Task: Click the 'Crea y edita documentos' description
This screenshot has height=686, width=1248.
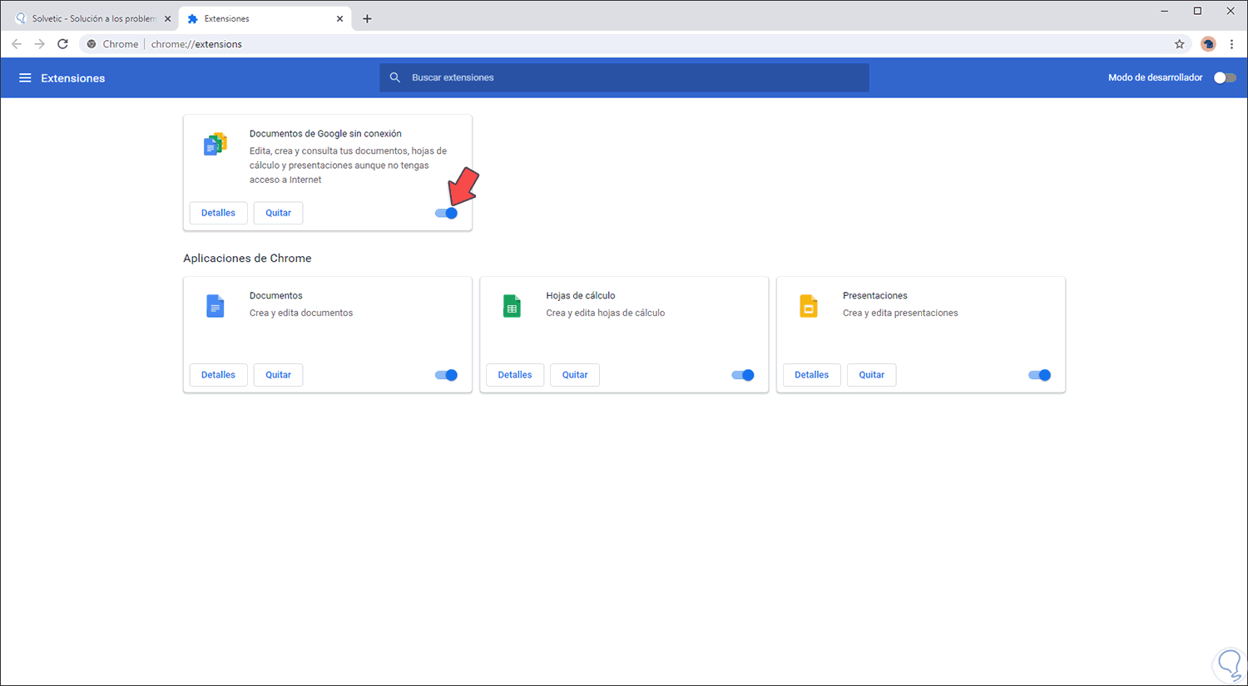Action: [x=301, y=313]
